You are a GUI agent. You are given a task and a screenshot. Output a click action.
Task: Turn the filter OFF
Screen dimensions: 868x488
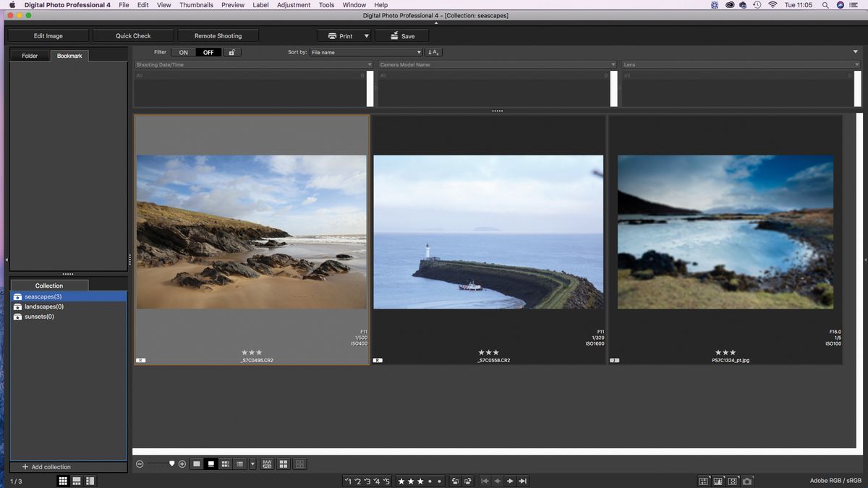pyautogui.click(x=208, y=52)
